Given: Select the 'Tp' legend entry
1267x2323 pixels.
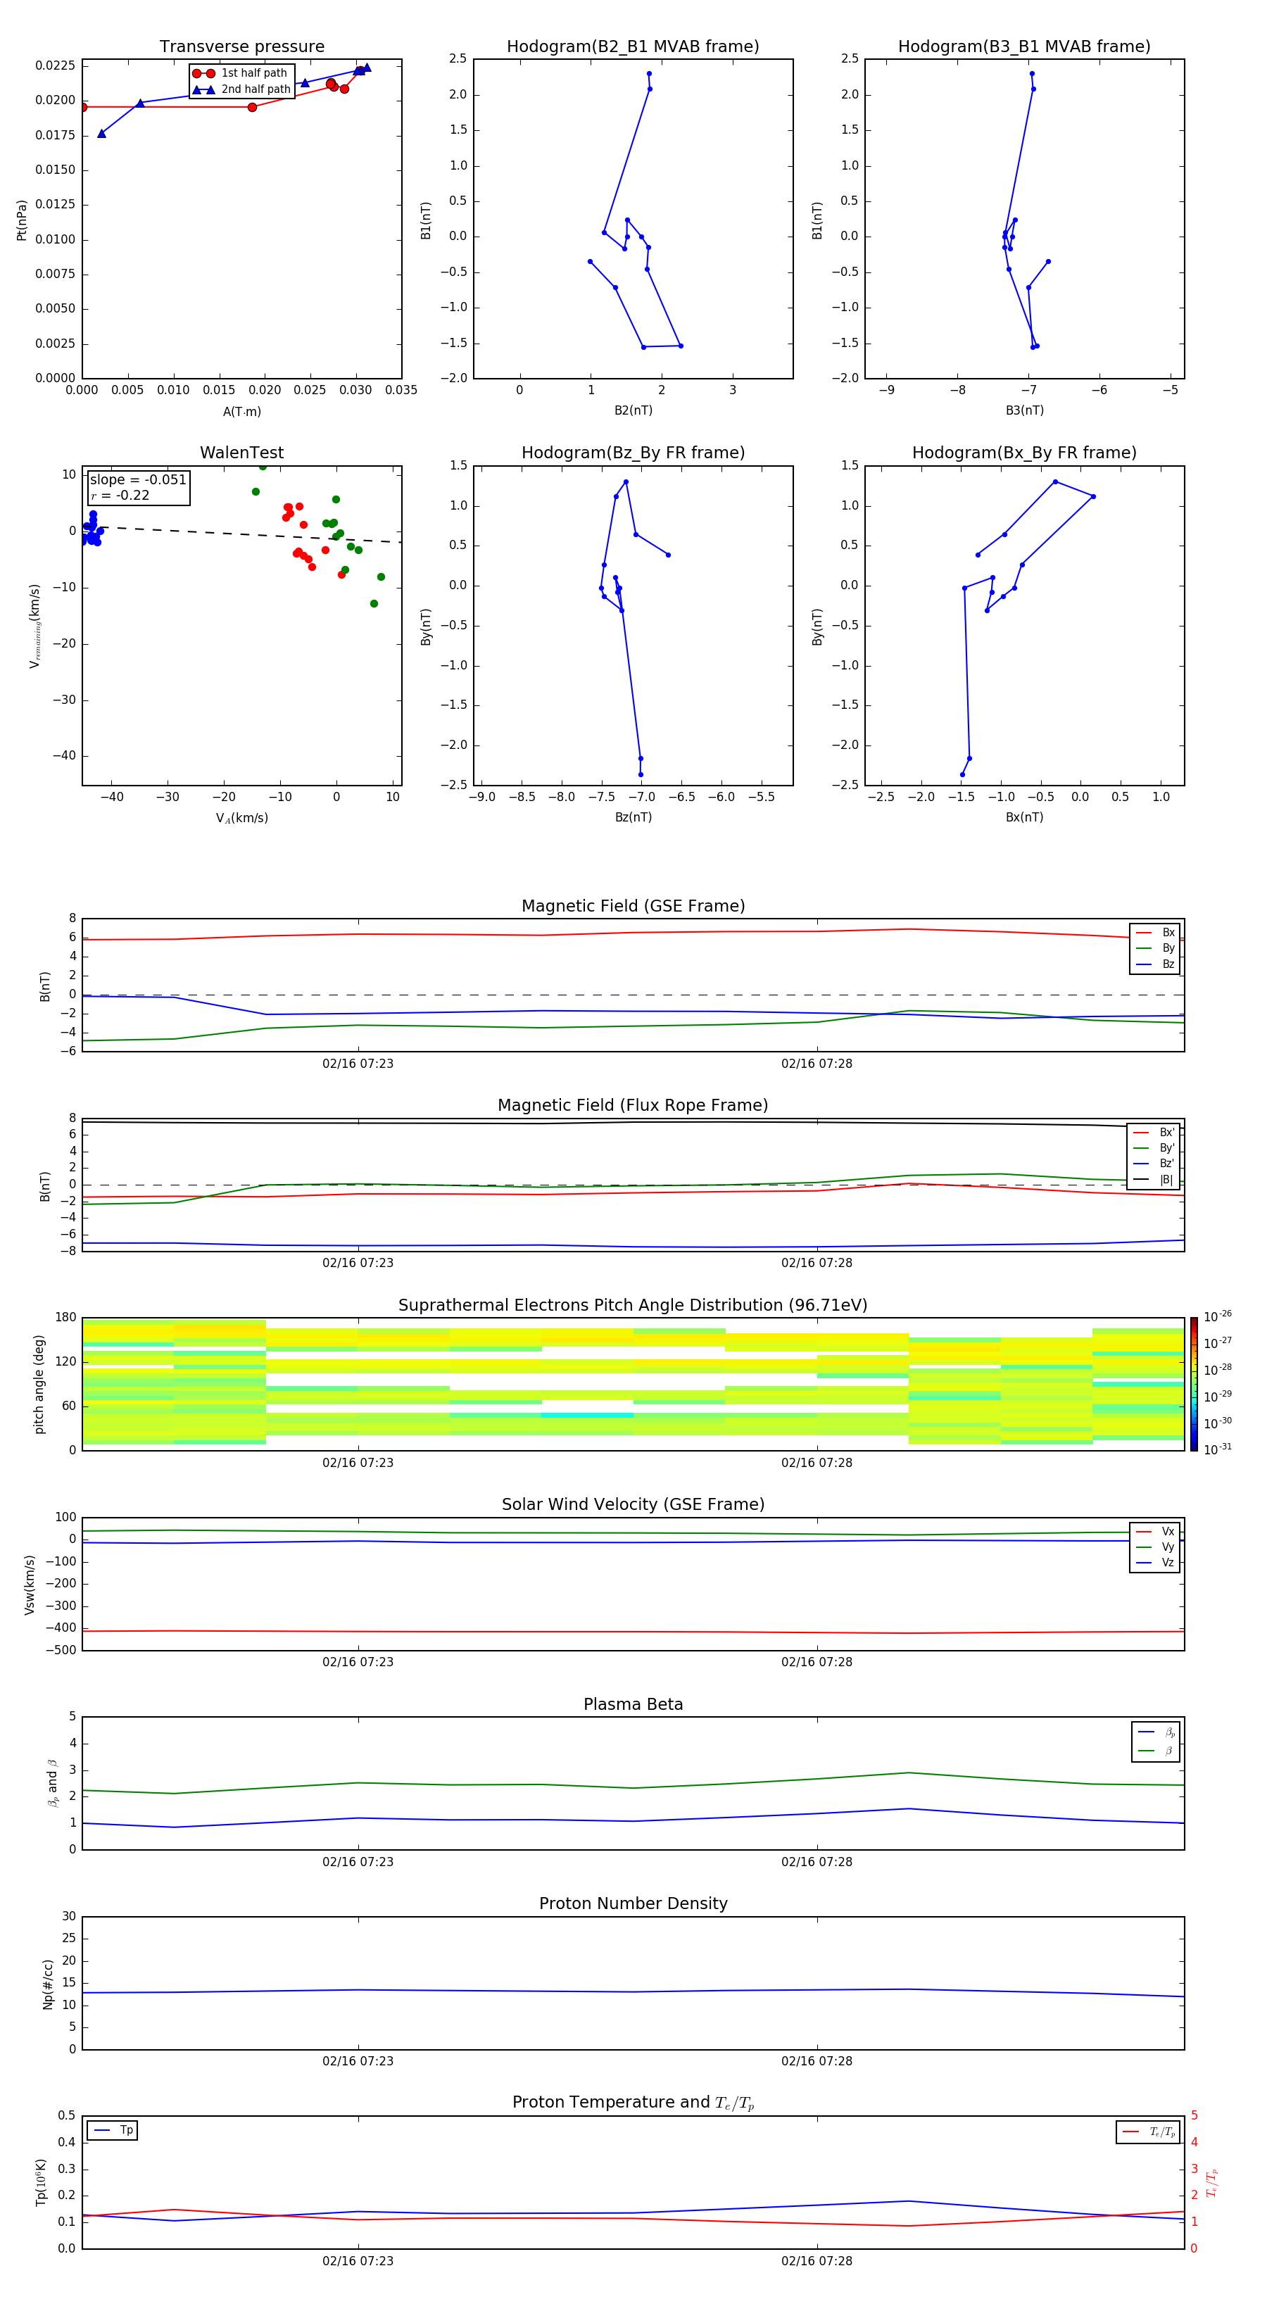Looking at the screenshot, I should tap(113, 2130).
